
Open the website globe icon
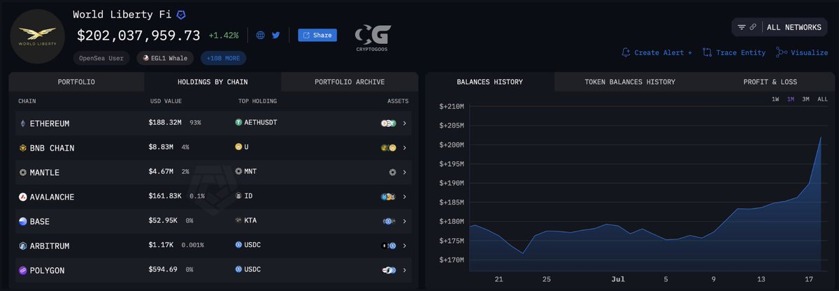[261, 35]
